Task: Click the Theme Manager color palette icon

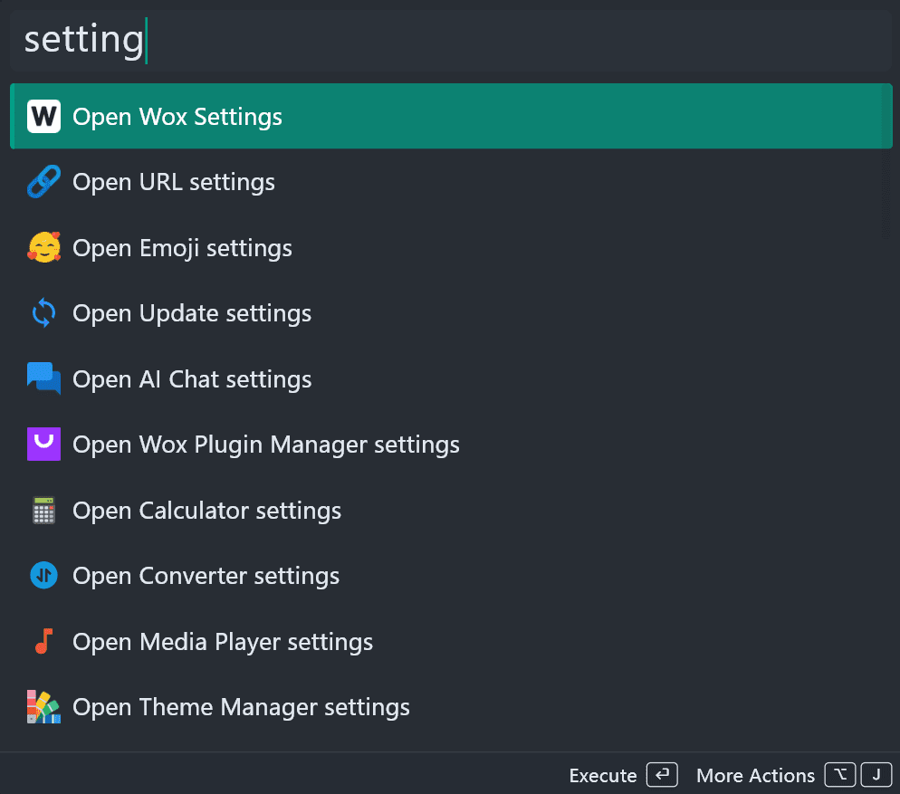Action: [43, 707]
